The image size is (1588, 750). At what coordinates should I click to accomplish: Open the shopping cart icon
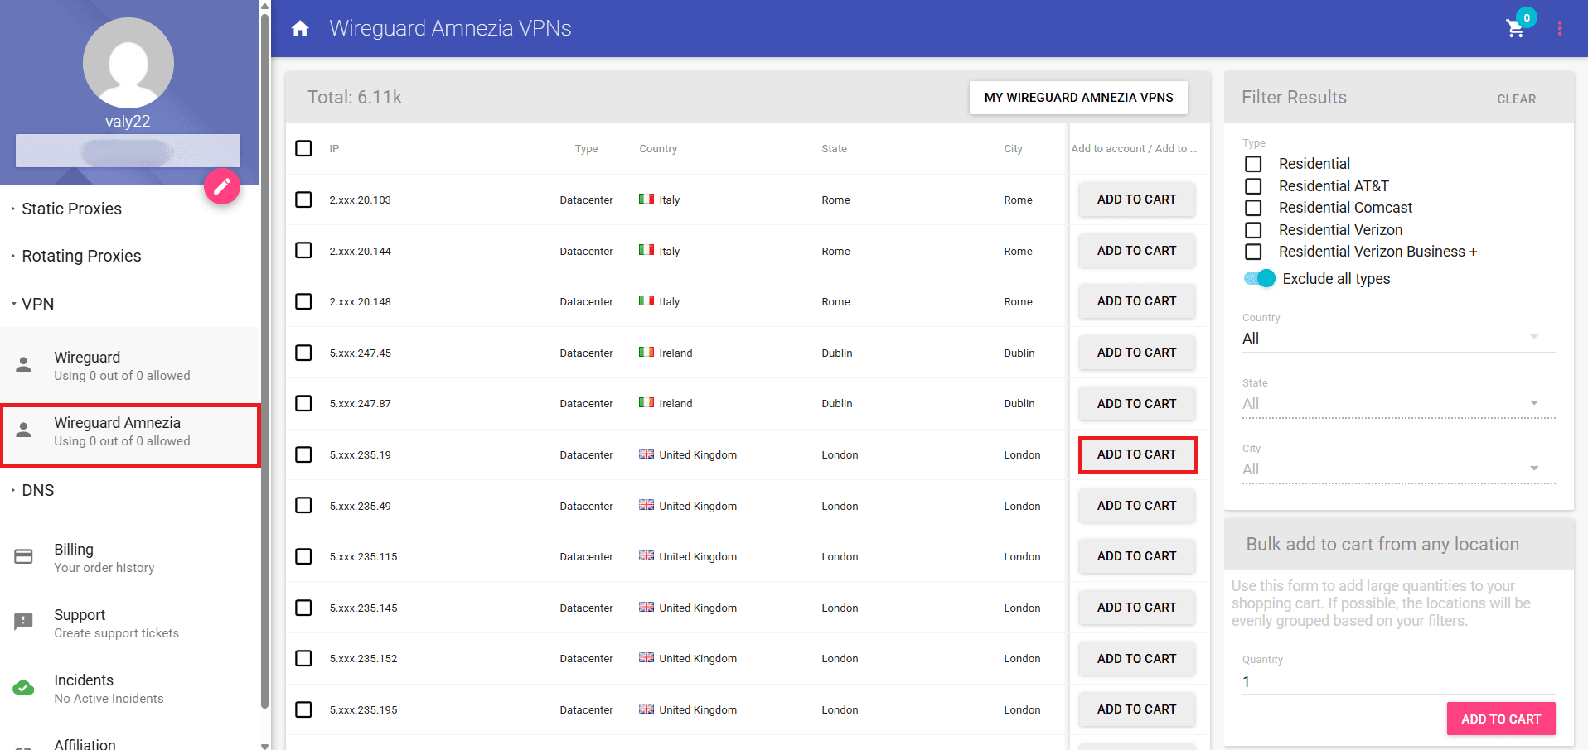(1516, 29)
